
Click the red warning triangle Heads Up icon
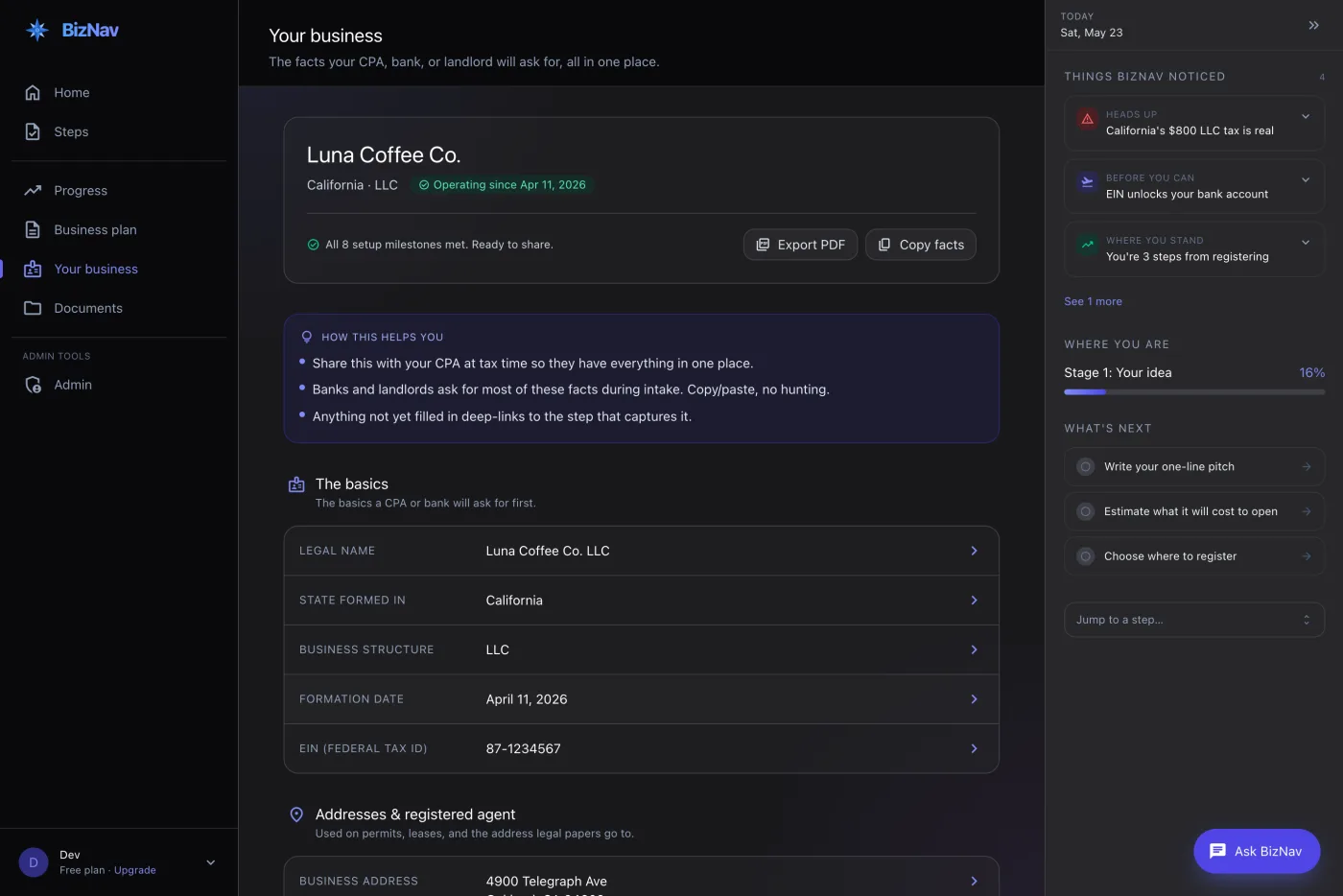pos(1087,119)
